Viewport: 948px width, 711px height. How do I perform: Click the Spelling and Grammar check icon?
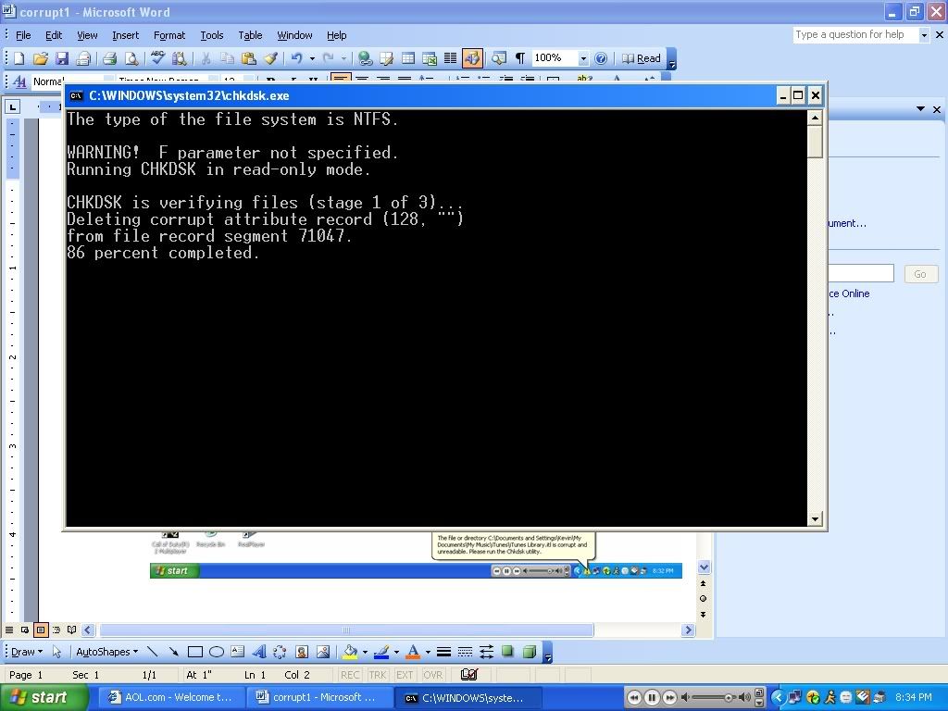point(157,58)
